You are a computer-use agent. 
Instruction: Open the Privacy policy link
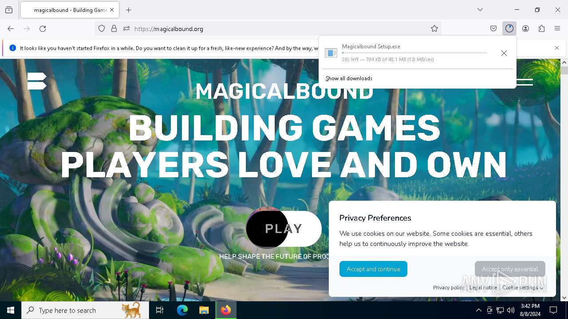pos(449,288)
